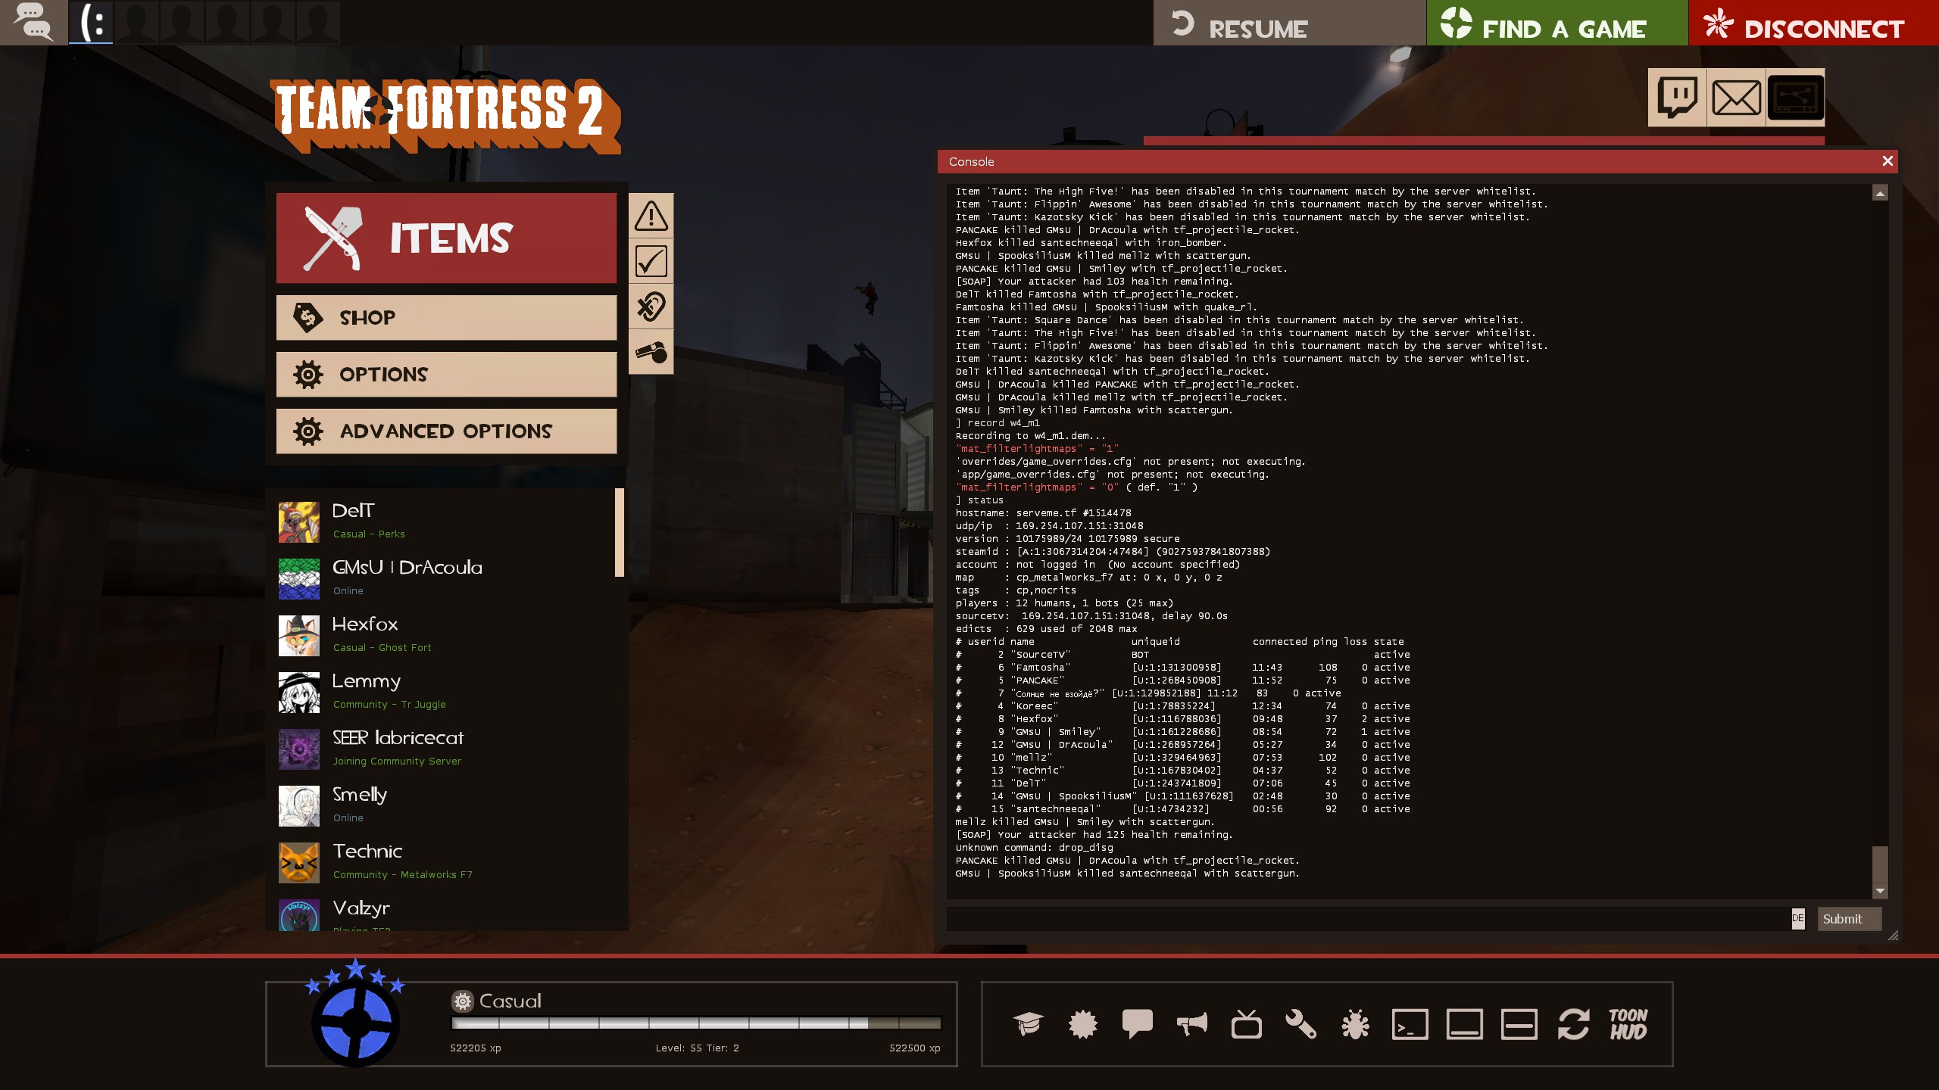Screen dimensions: 1939x1090
Task: Click the graduation cap training icon
Action: (1028, 1024)
